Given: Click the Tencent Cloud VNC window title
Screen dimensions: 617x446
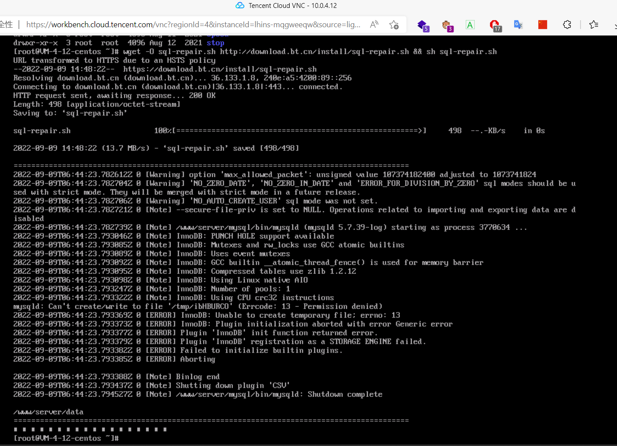Looking at the screenshot, I should tap(293, 6).
